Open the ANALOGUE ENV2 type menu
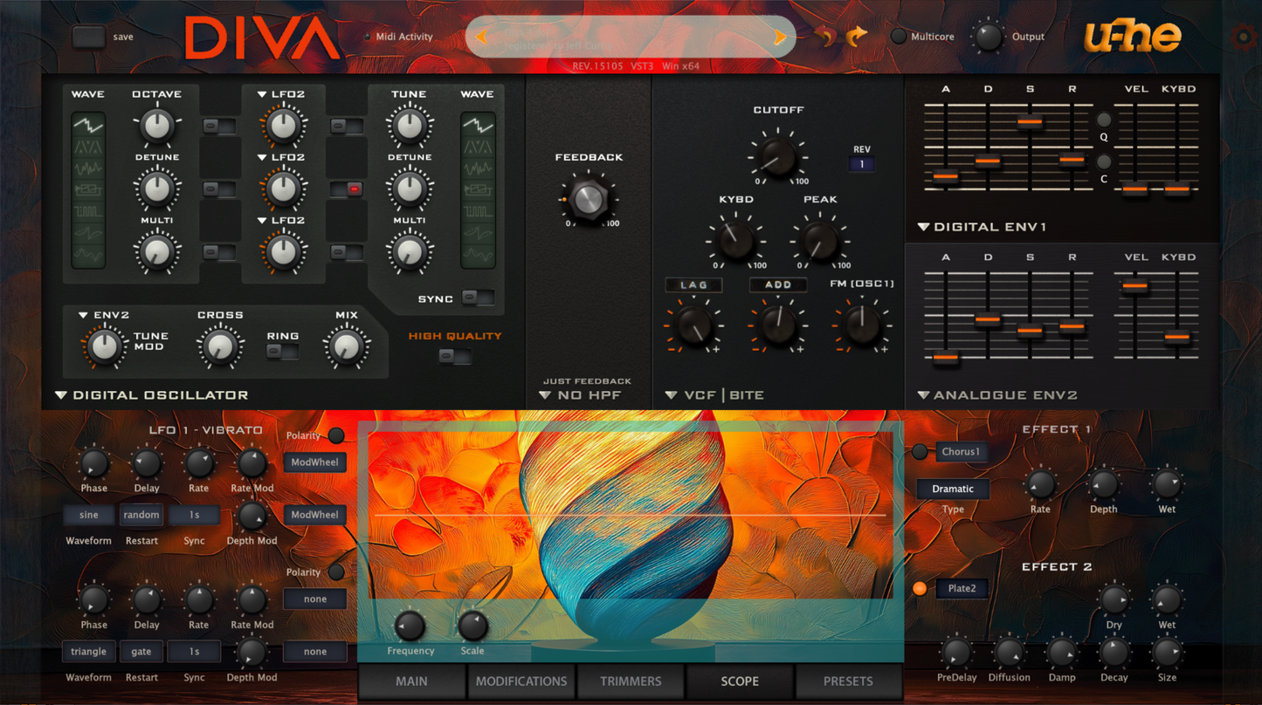This screenshot has width=1262, height=705. click(996, 395)
